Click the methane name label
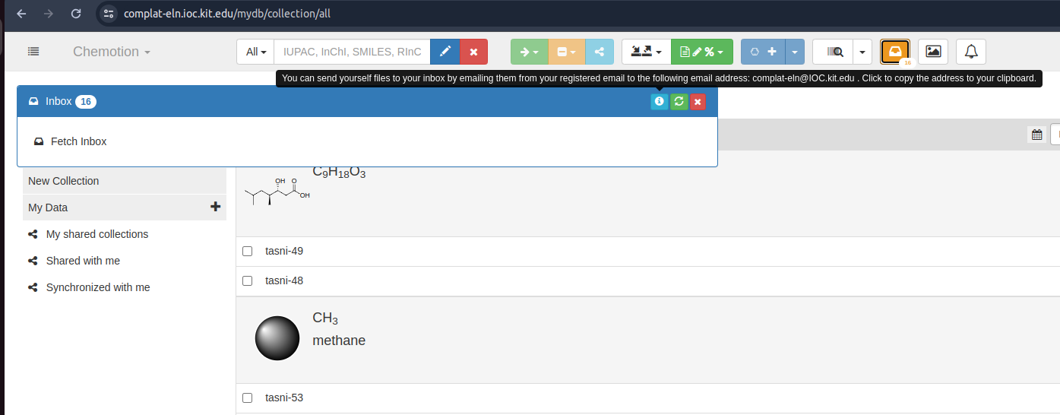The height and width of the screenshot is (415, 1060). point(339,341)
